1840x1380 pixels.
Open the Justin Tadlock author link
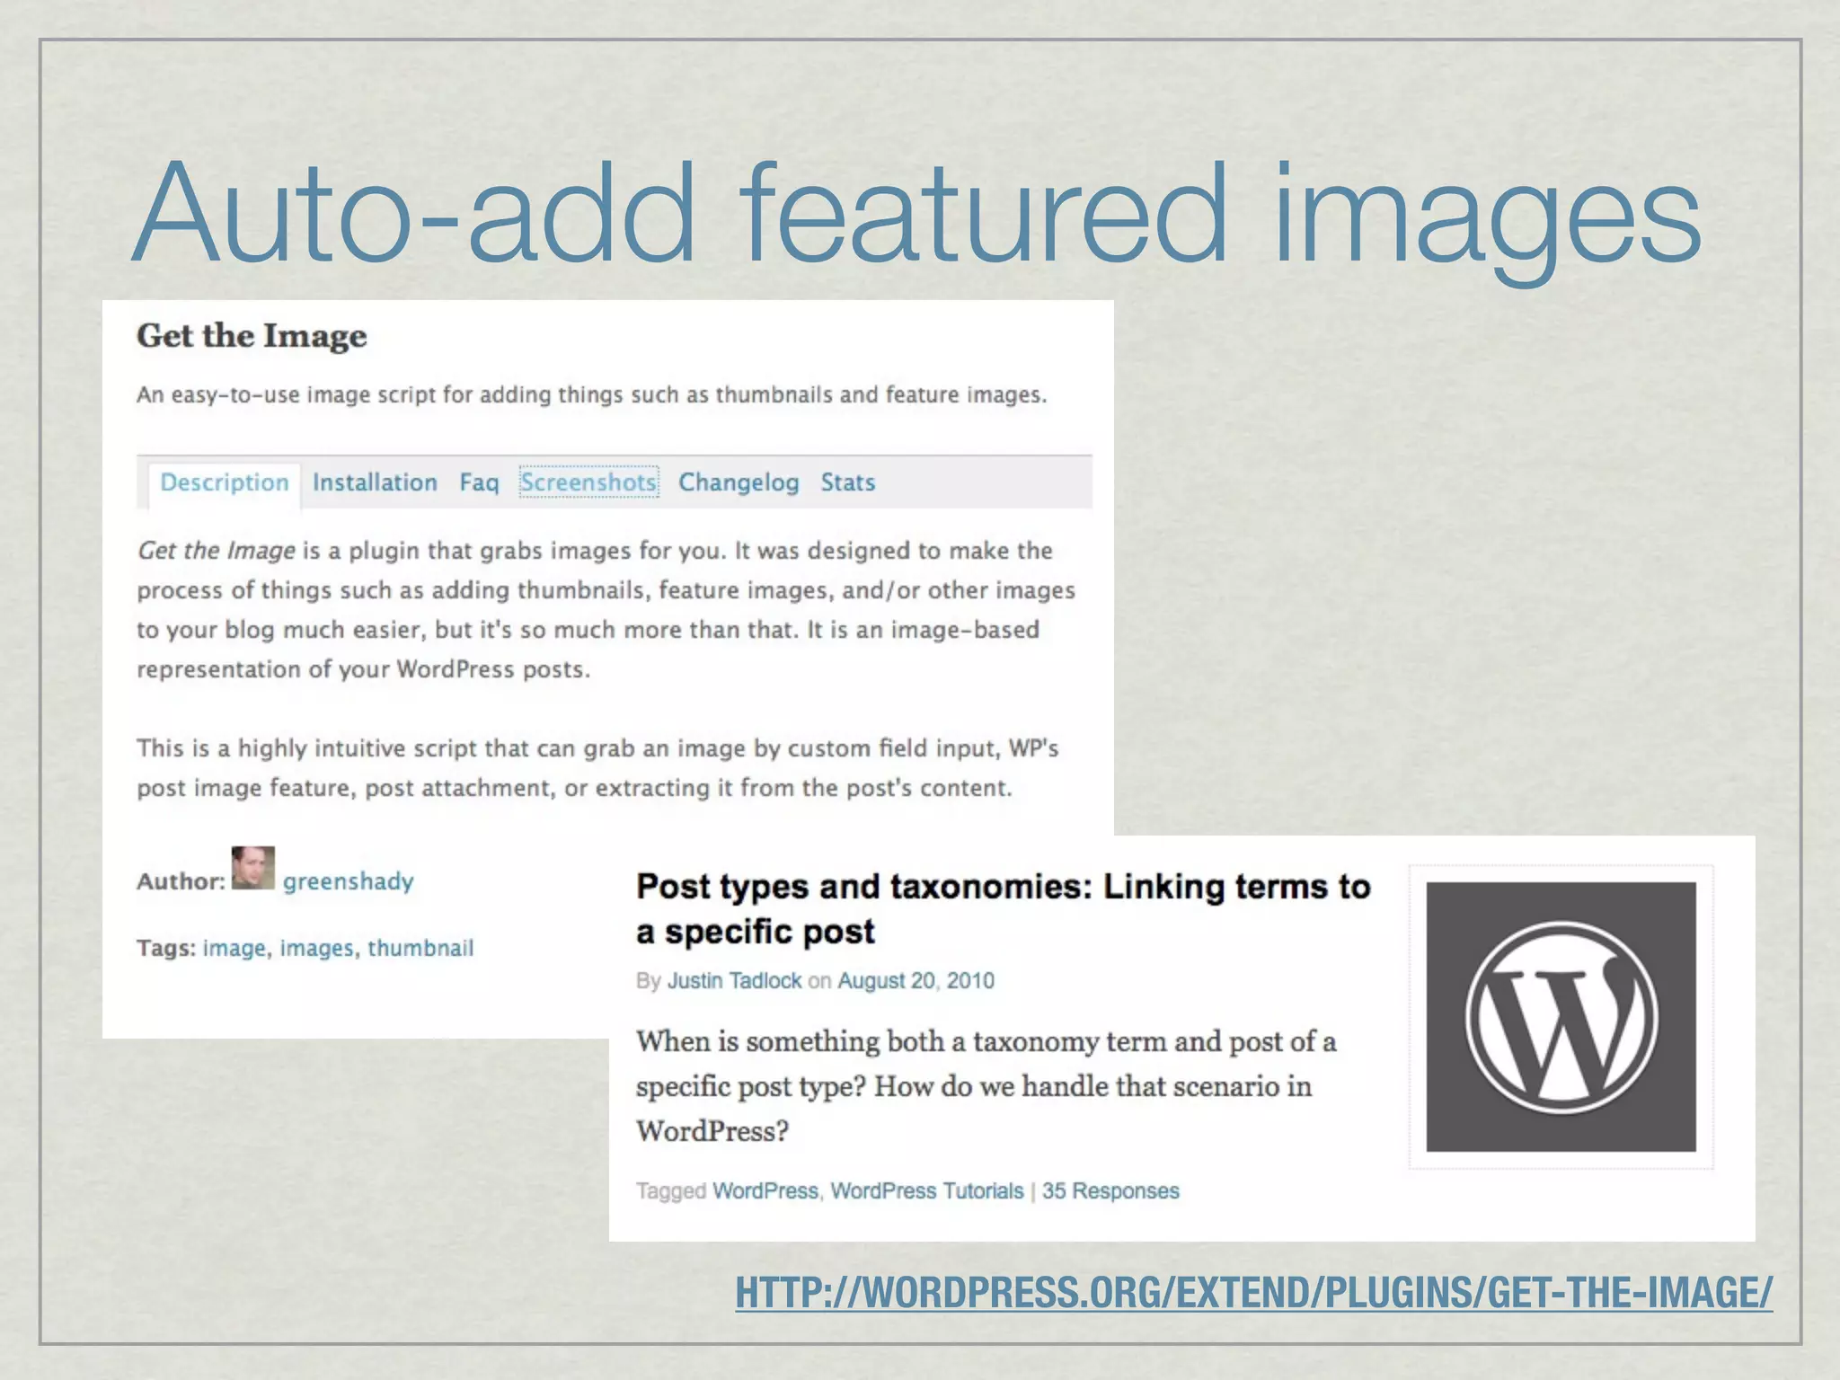[734, 980]
